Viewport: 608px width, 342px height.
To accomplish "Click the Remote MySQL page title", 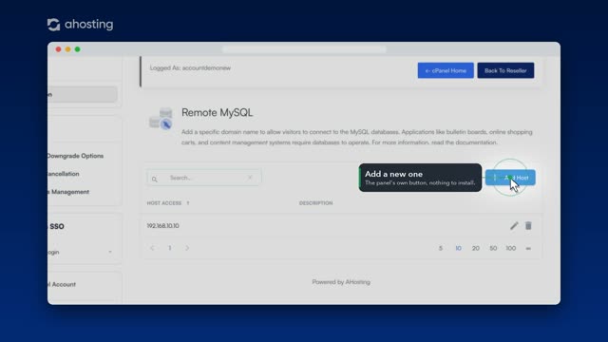I will 218,112.
